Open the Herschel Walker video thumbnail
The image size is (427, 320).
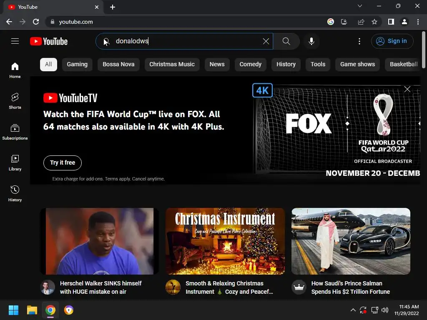pyautogui.click(x=99, y=241)
